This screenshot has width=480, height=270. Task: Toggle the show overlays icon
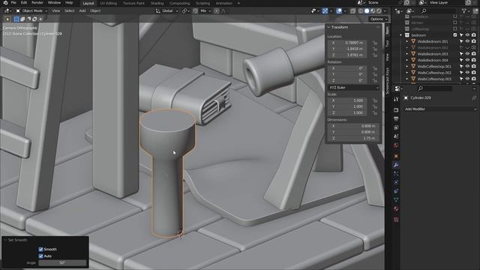339,11
